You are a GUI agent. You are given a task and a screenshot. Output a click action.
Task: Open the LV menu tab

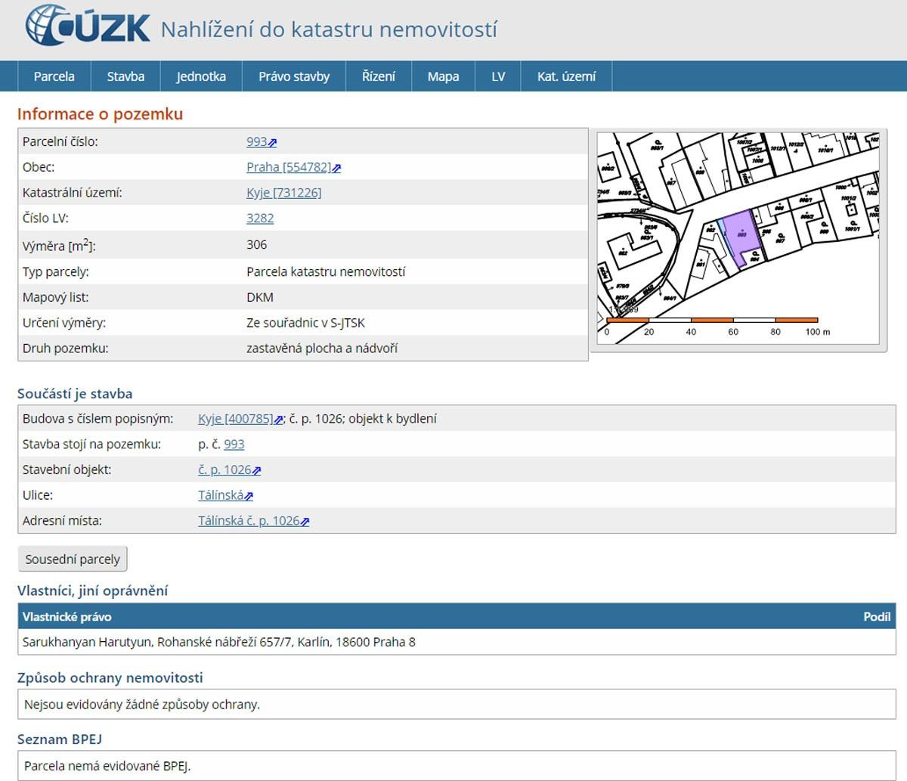click(498, 76)
